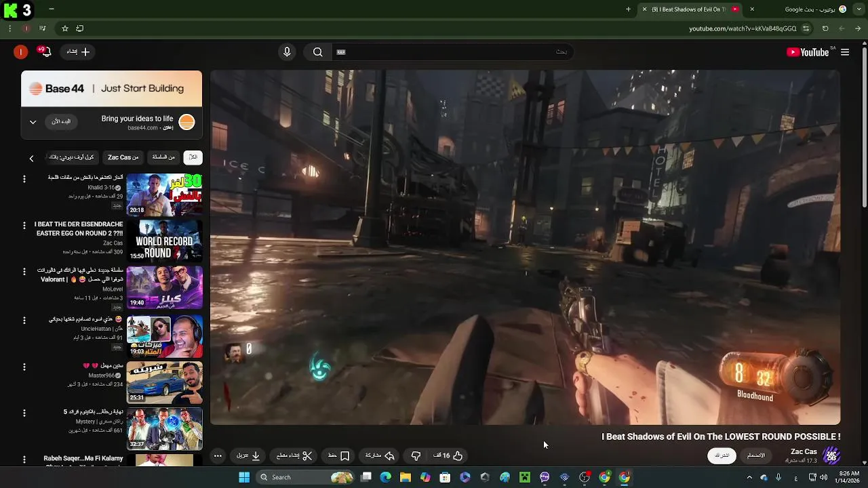The height and width of the screenshot is (488, 868).
Task: Bookmark the page with star icon
Action: (65, 28)
